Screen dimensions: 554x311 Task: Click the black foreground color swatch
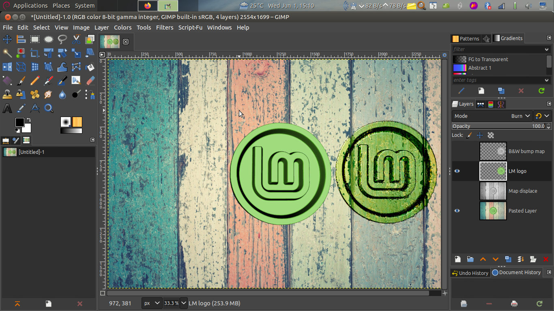[x=19, y=122]
